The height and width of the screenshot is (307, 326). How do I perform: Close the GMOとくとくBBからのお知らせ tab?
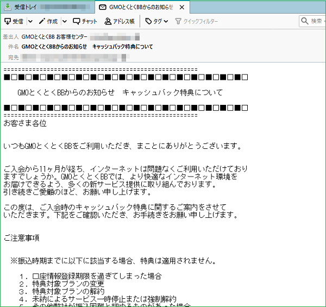181,8
